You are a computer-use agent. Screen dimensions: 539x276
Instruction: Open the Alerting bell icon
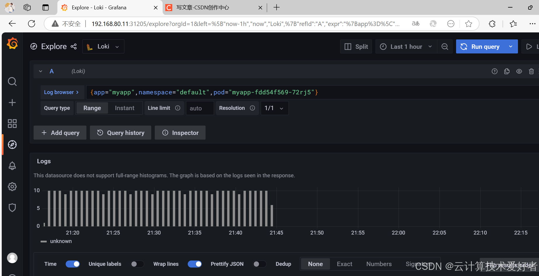point(12,166)
